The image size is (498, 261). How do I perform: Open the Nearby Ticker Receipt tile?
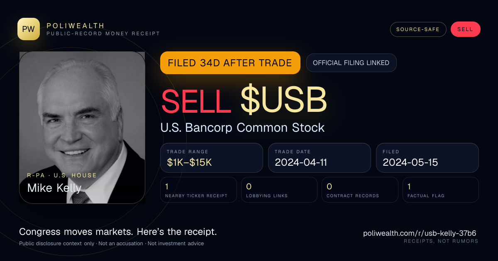coord(198,190)
